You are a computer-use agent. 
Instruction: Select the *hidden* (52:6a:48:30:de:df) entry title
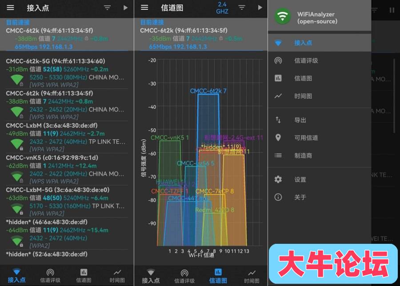[47, 254]
